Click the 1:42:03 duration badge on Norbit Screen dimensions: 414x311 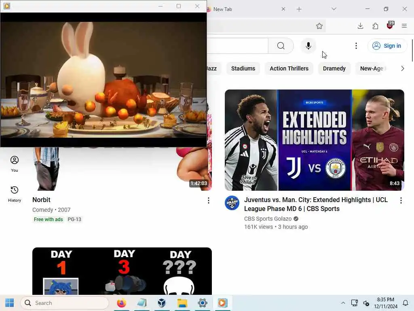point(199,183)
